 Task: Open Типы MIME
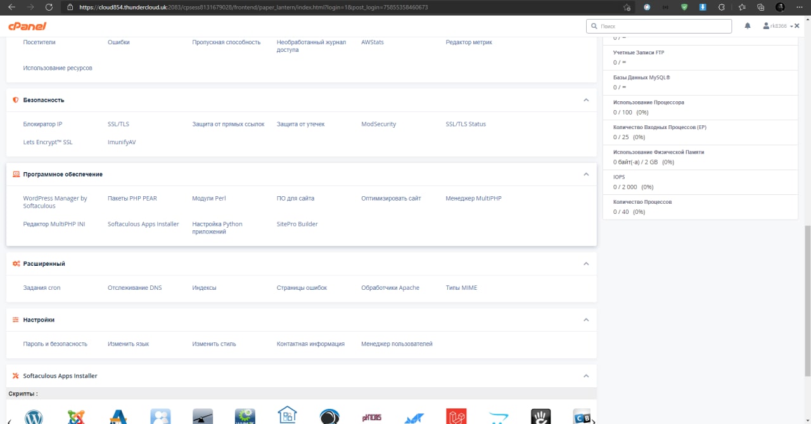461,288
